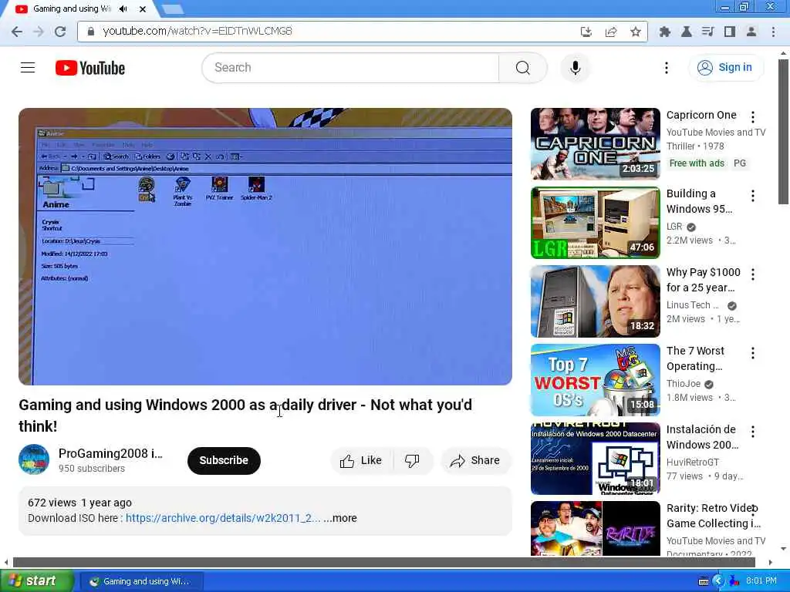This screenshot has width=790, height=592.
Task: Click the taskbar clock showing 8:01 PM
Action: coord(761,581)
